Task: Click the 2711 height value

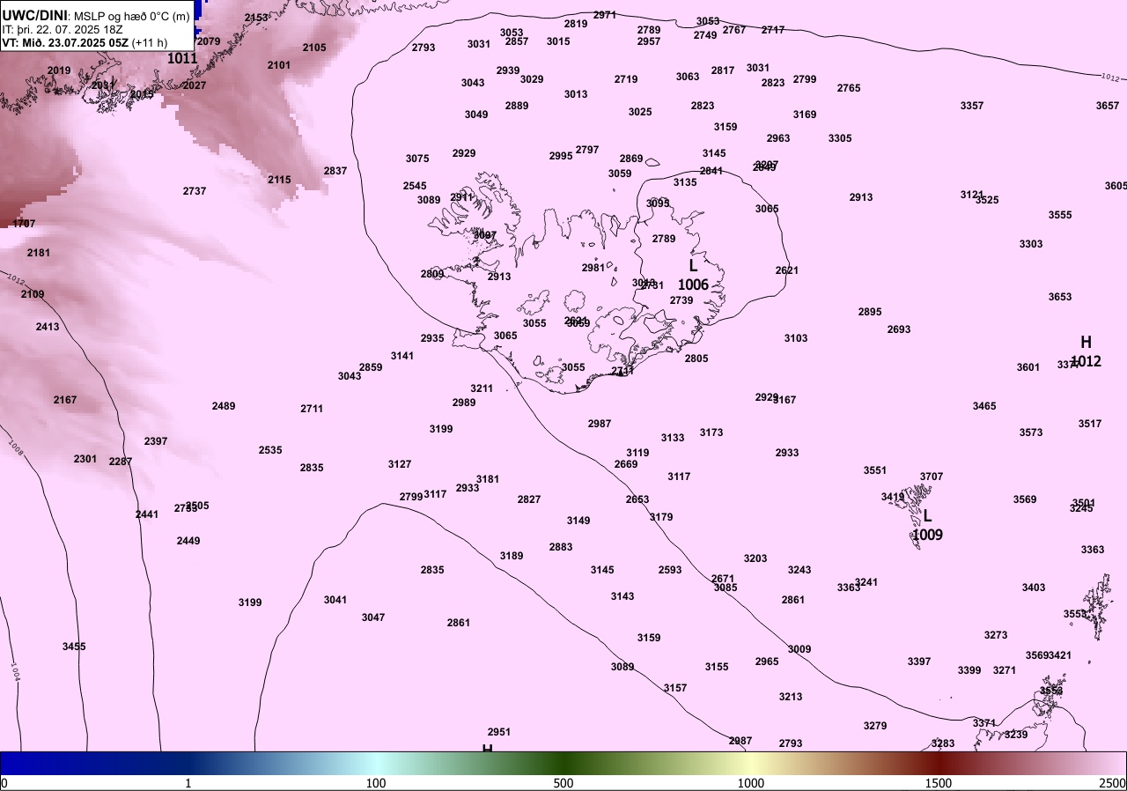Action: click(x=312, y=409)
